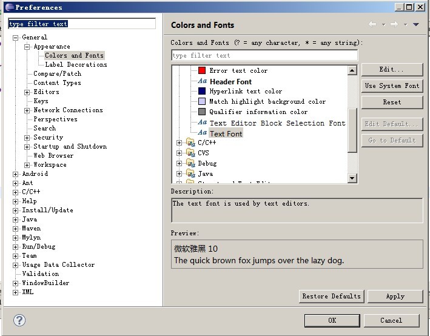Collapse the General tree node
Viewport: 430px width, 336px height.
(x=15, y=38)
